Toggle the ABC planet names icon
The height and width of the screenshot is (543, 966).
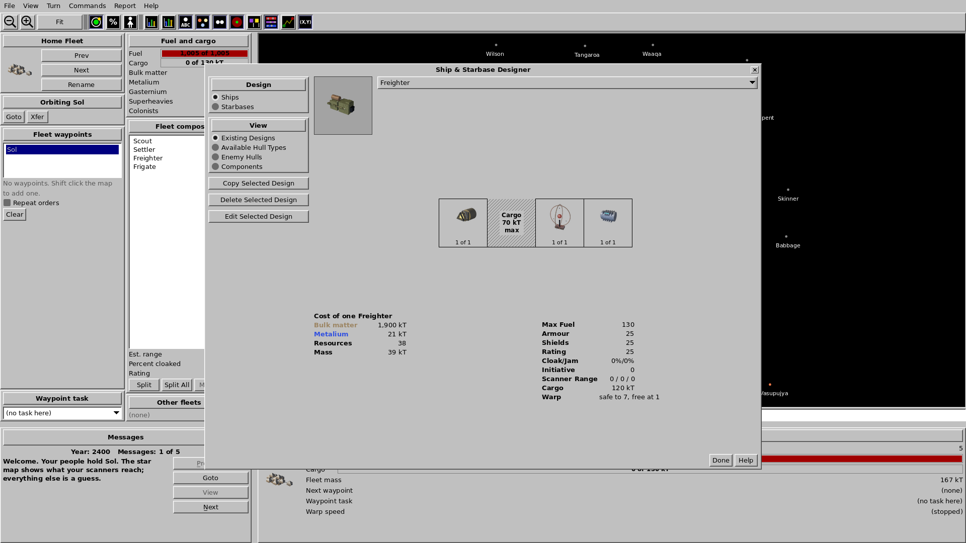(186, 22)
